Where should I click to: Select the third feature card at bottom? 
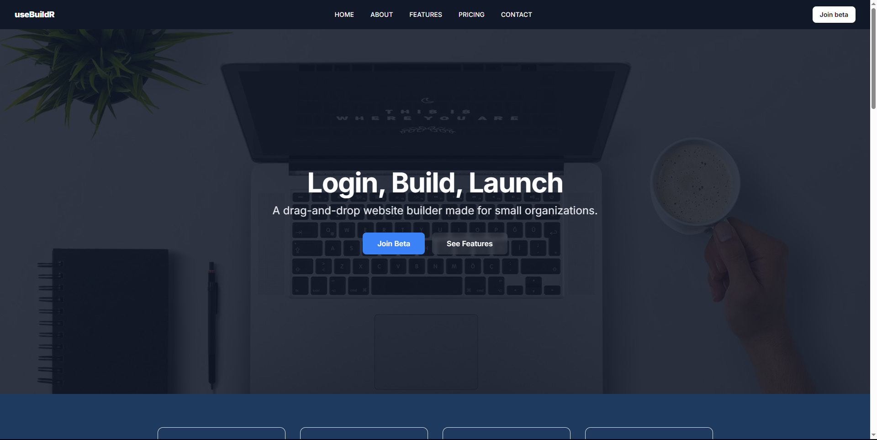click(x=507, y=434)
